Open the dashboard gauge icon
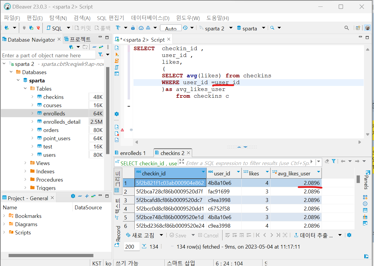 141,28
